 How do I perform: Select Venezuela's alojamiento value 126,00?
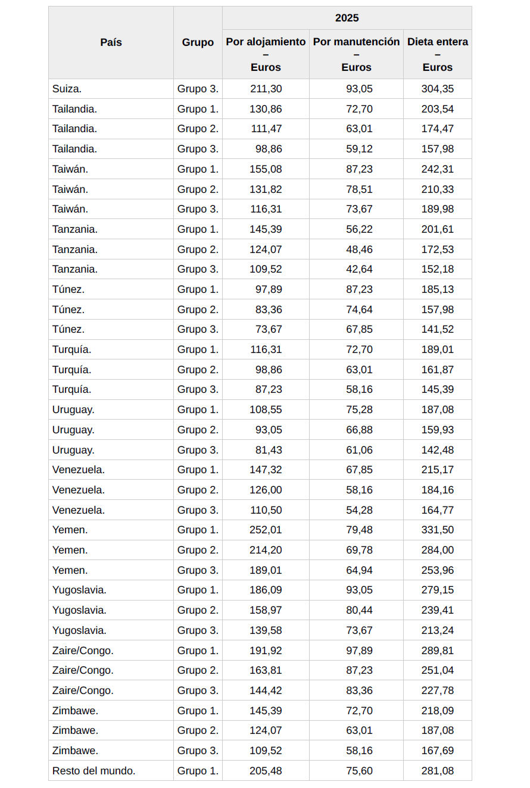tap(266, 490)
